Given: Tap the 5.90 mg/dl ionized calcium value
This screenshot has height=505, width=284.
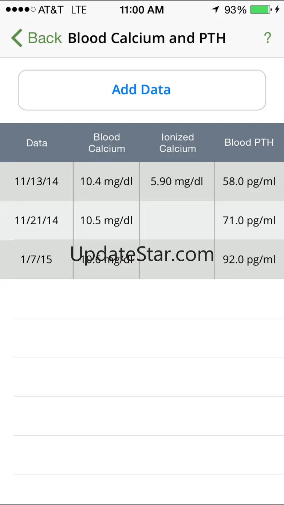Looking at the screenshot, I should [x=177, y=181].
